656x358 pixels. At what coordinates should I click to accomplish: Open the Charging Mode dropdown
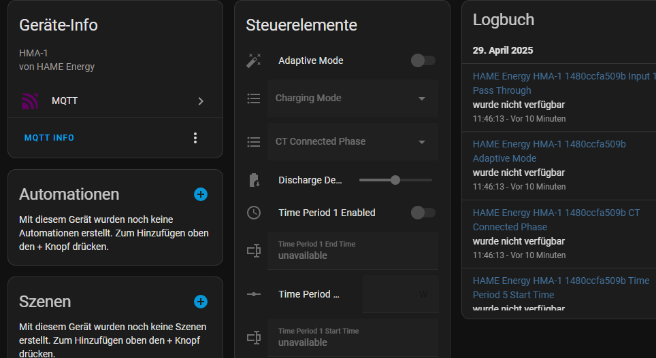[x=352, y=99]
